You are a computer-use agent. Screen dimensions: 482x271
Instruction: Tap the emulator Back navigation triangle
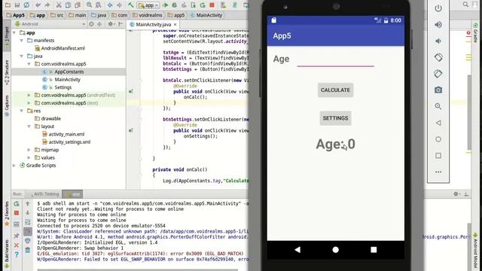coord(297,250)
